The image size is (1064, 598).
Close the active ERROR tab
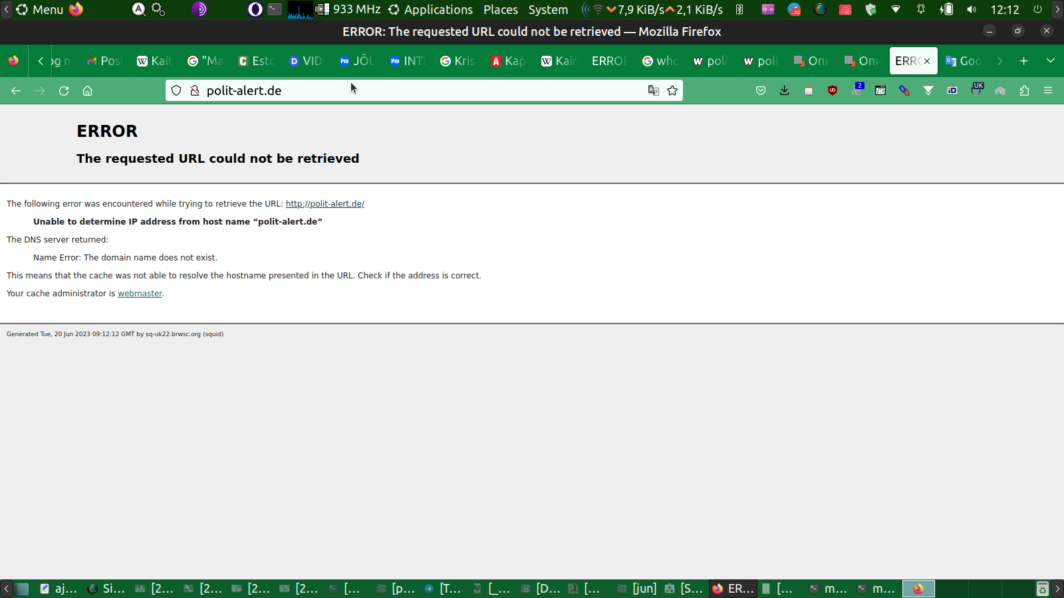coord(927,61)
